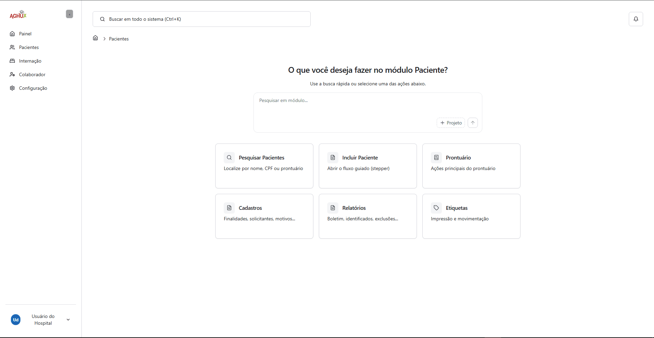The height and width of the screenshot is (338, 654).
Task: Click Pacientes in the breadcrumb
Action: (x=119, y=39)
